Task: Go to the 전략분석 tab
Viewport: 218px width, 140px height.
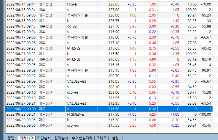Action: tap(61, 138)
